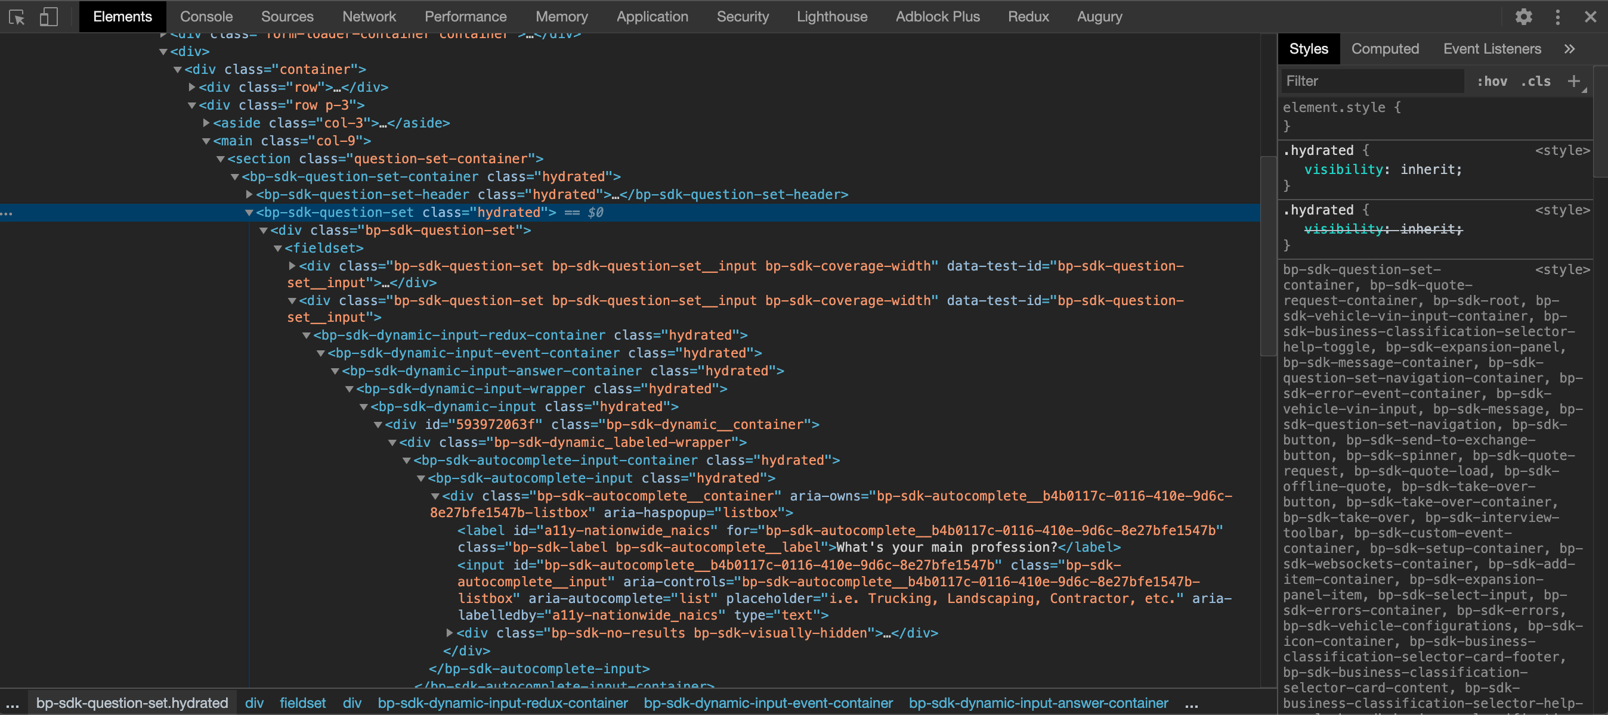Image resolution: width=1608 pixels, height=715 pixels.
Task: Expand the bp-sdk-question-set-header node
Action: pos(250,194)
